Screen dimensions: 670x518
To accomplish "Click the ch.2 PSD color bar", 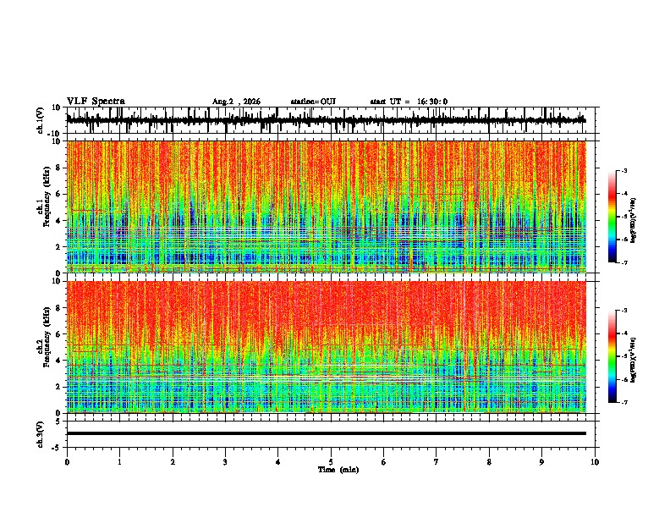I will coord(612,356).
